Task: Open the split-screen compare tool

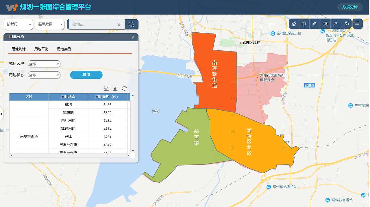Action: click(304, 24)
